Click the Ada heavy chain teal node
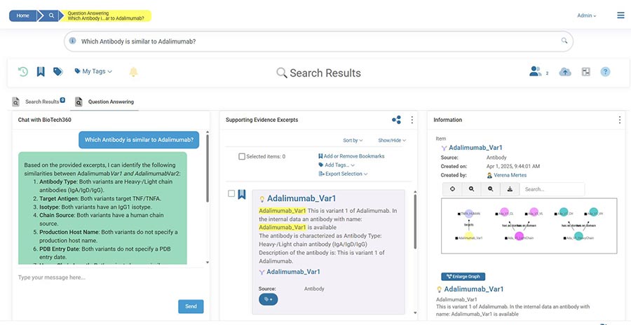The image size is (631, 325). click(578, 237)
